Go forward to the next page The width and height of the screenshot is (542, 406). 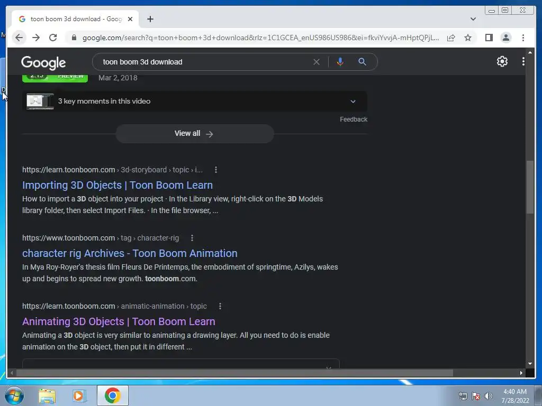[x=36, y=38]
